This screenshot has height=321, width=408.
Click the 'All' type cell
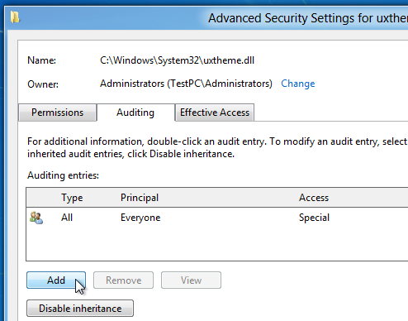click(67, 218)
